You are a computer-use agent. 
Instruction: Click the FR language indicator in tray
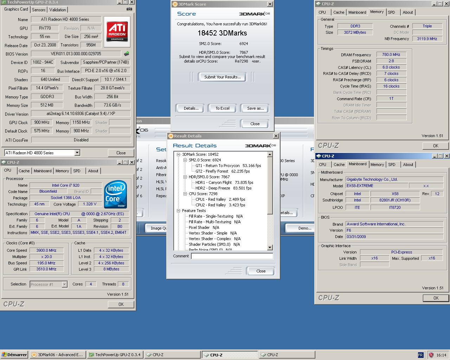pos(420,355)
